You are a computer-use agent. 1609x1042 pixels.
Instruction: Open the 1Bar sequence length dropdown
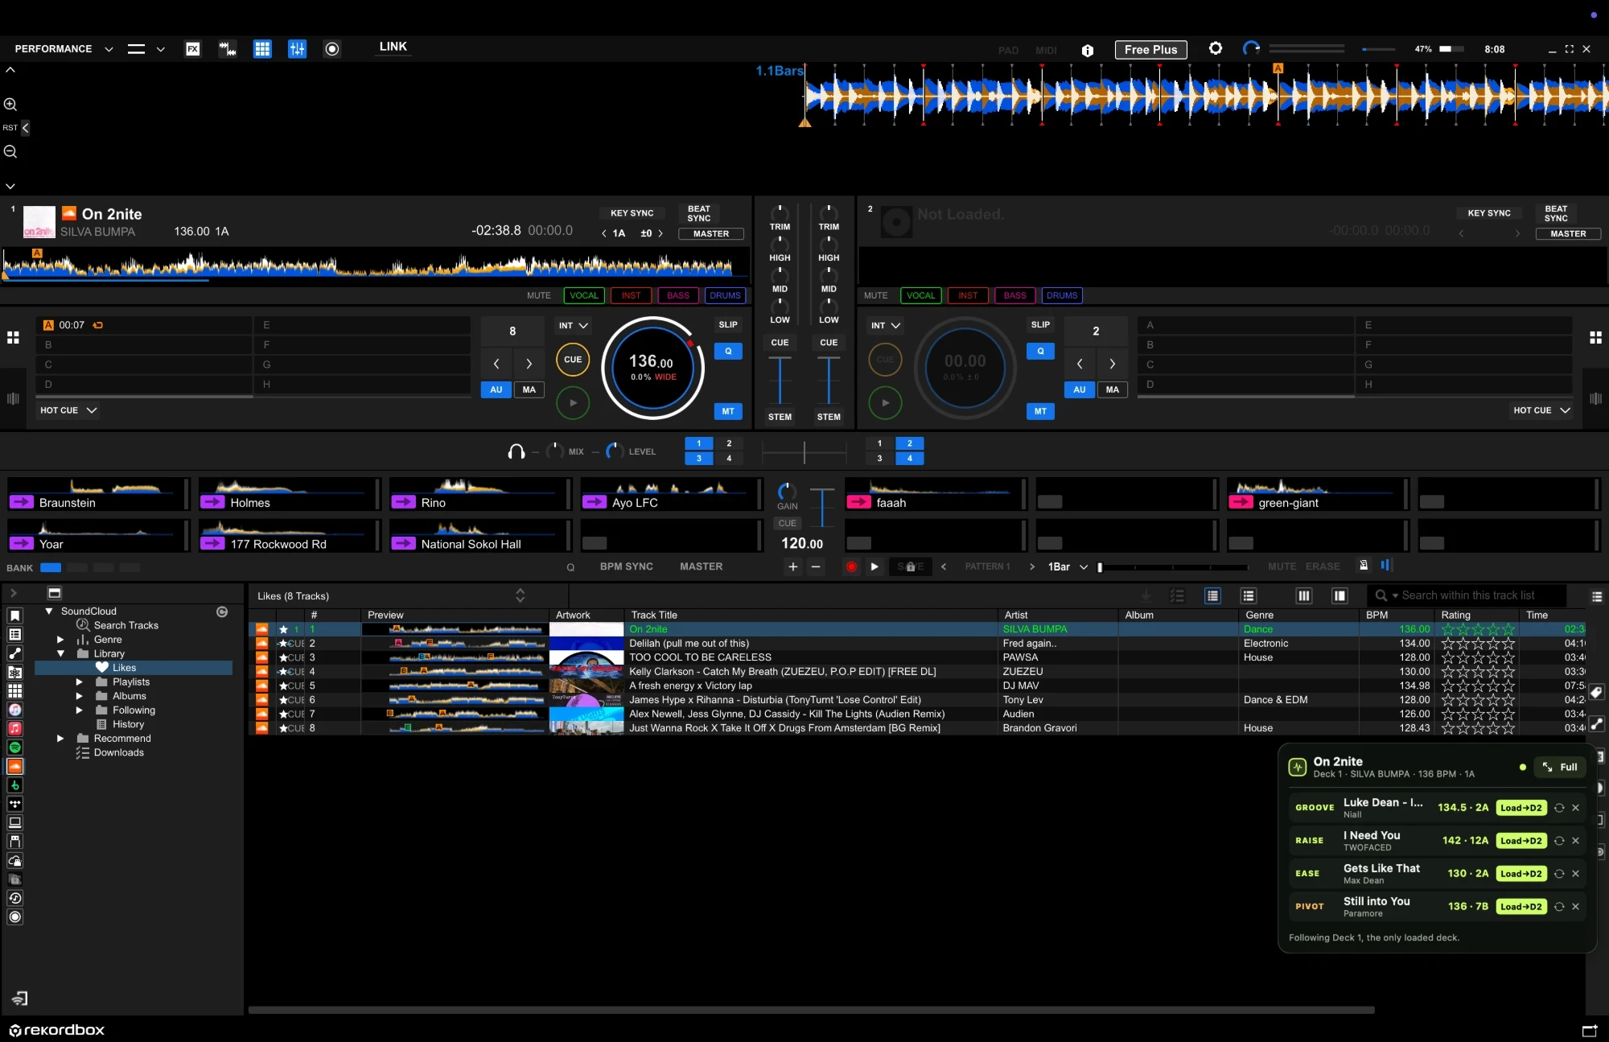1068,566
